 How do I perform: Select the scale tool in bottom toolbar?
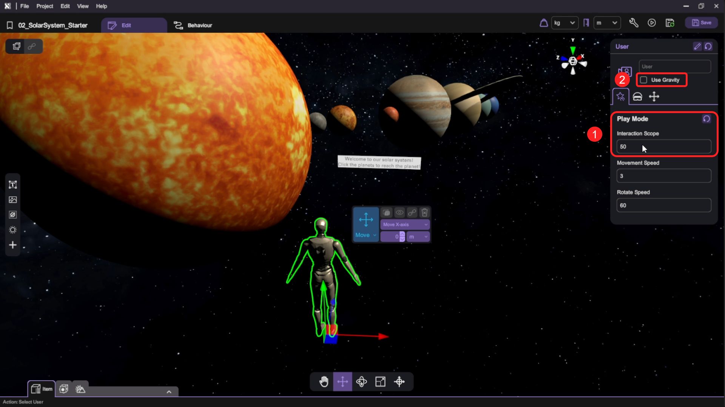(380, 382)
